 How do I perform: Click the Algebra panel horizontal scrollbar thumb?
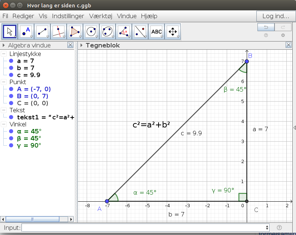click(32, 219)
